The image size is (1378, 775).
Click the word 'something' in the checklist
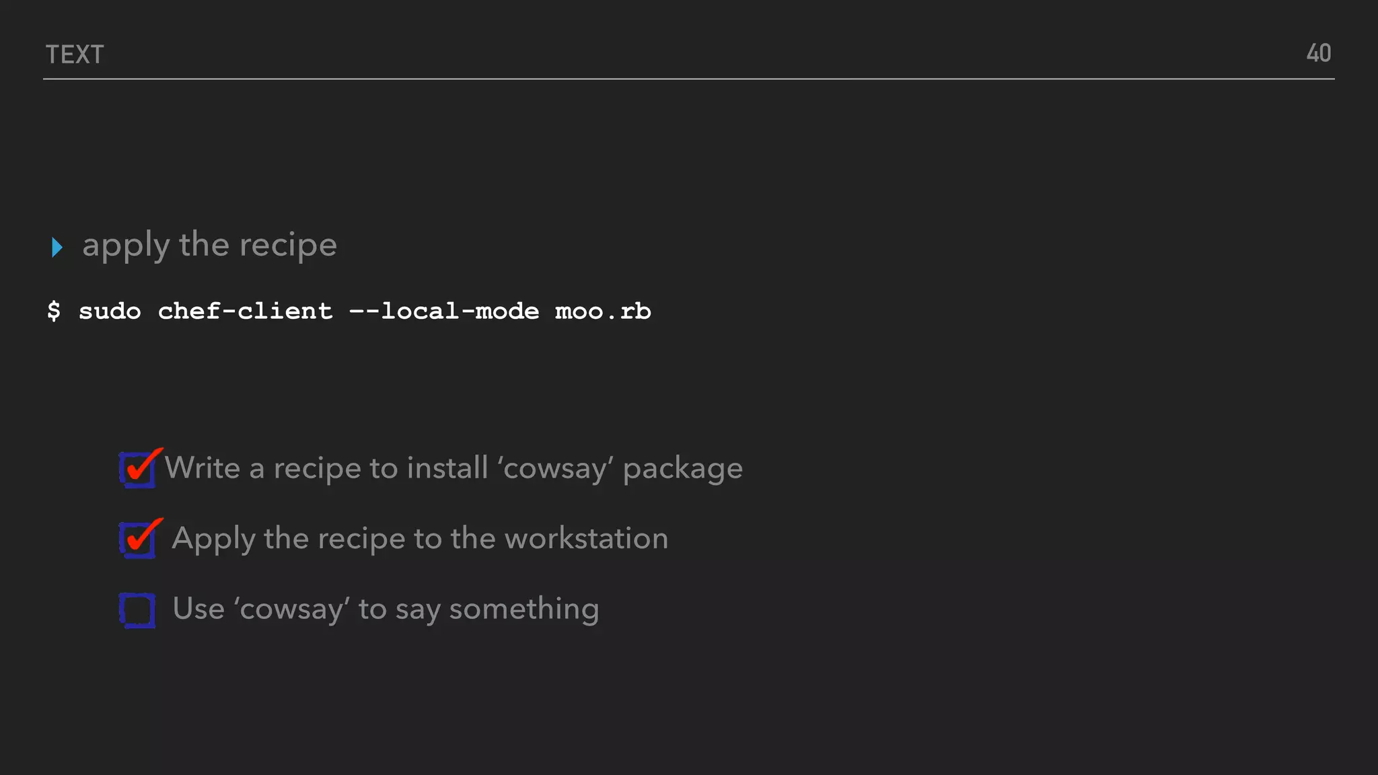523,609
